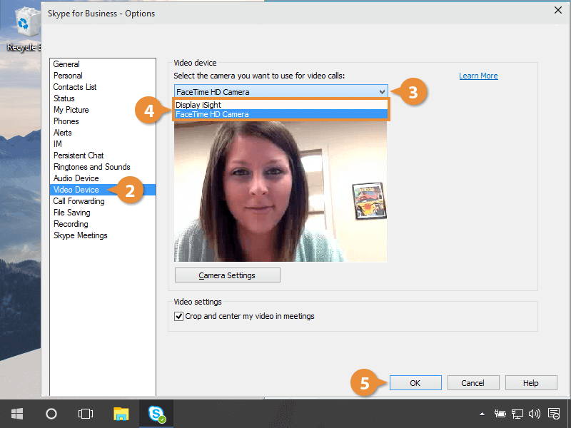Viewport: 571px width, 428px height.
Task: Click the Skype for Business taskbar icon
Action: [156, 413]
